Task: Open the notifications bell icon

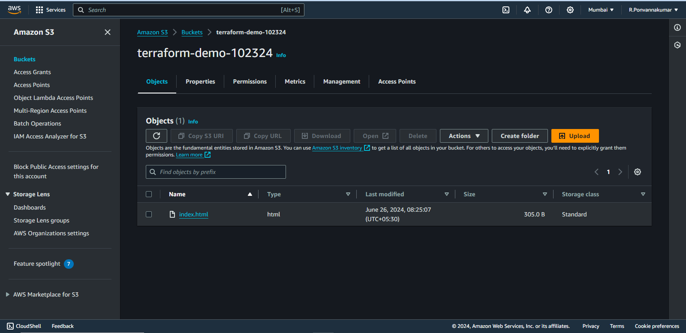Action: pos(527,10)
